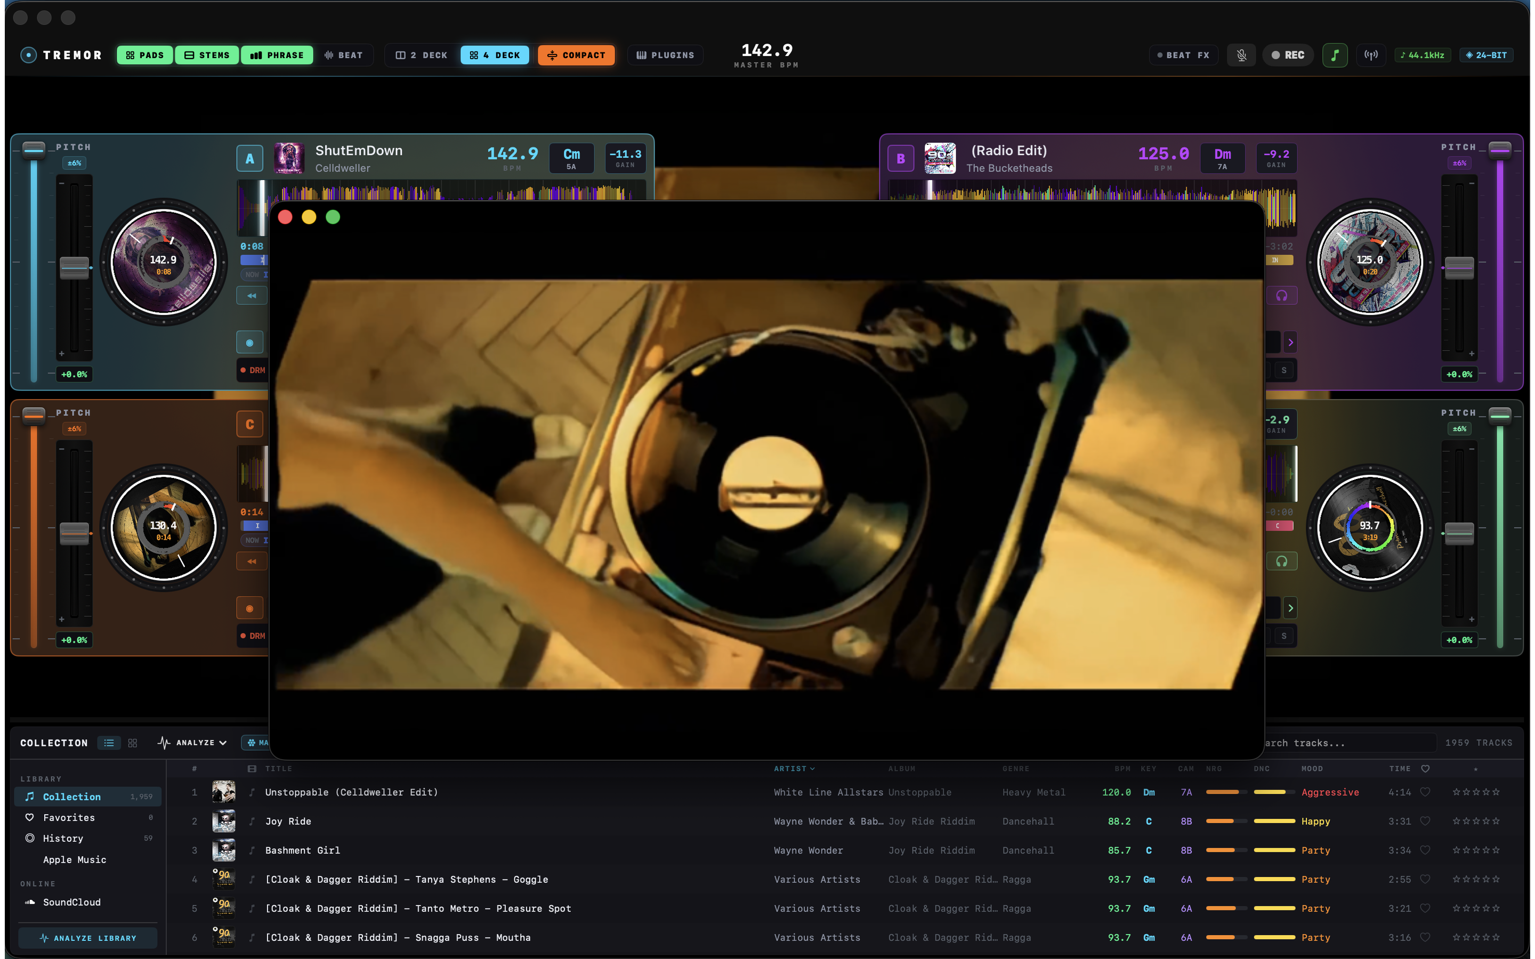Toggle the DRM button on Deck A
This screenshot has width=1535, height=959.
(x=253, y=370)
